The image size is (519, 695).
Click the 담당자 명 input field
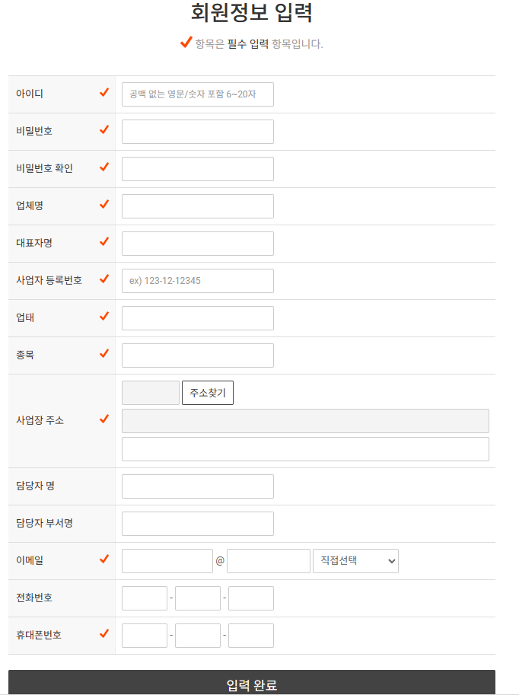coord(197,486)
